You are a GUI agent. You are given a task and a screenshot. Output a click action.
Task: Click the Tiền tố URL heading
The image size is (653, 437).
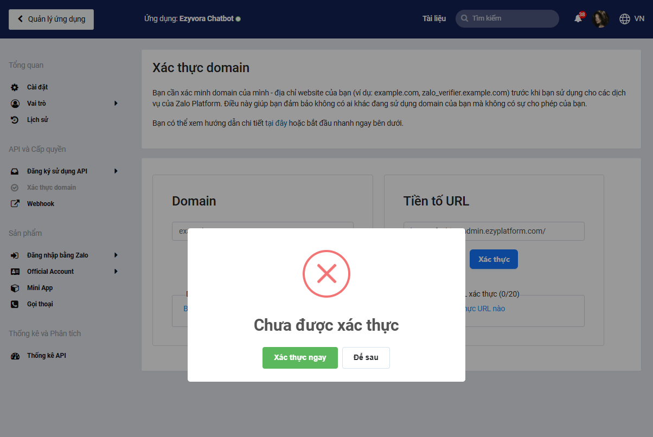[437, 201]
